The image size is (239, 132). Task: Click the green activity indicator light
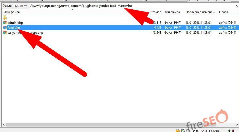click(229, 130)
